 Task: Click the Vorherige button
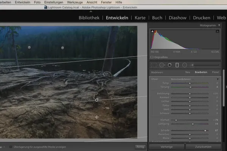(166, 147)
